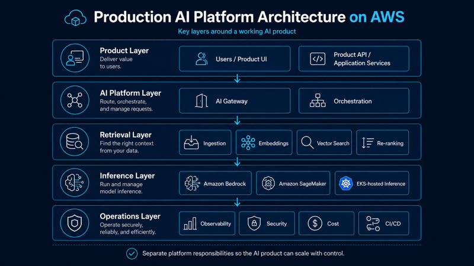This screenshot has height=266, width=474.
Task: Click 'Route, orchestrate, and manage requests.' text
Action: tap(126, 105)
